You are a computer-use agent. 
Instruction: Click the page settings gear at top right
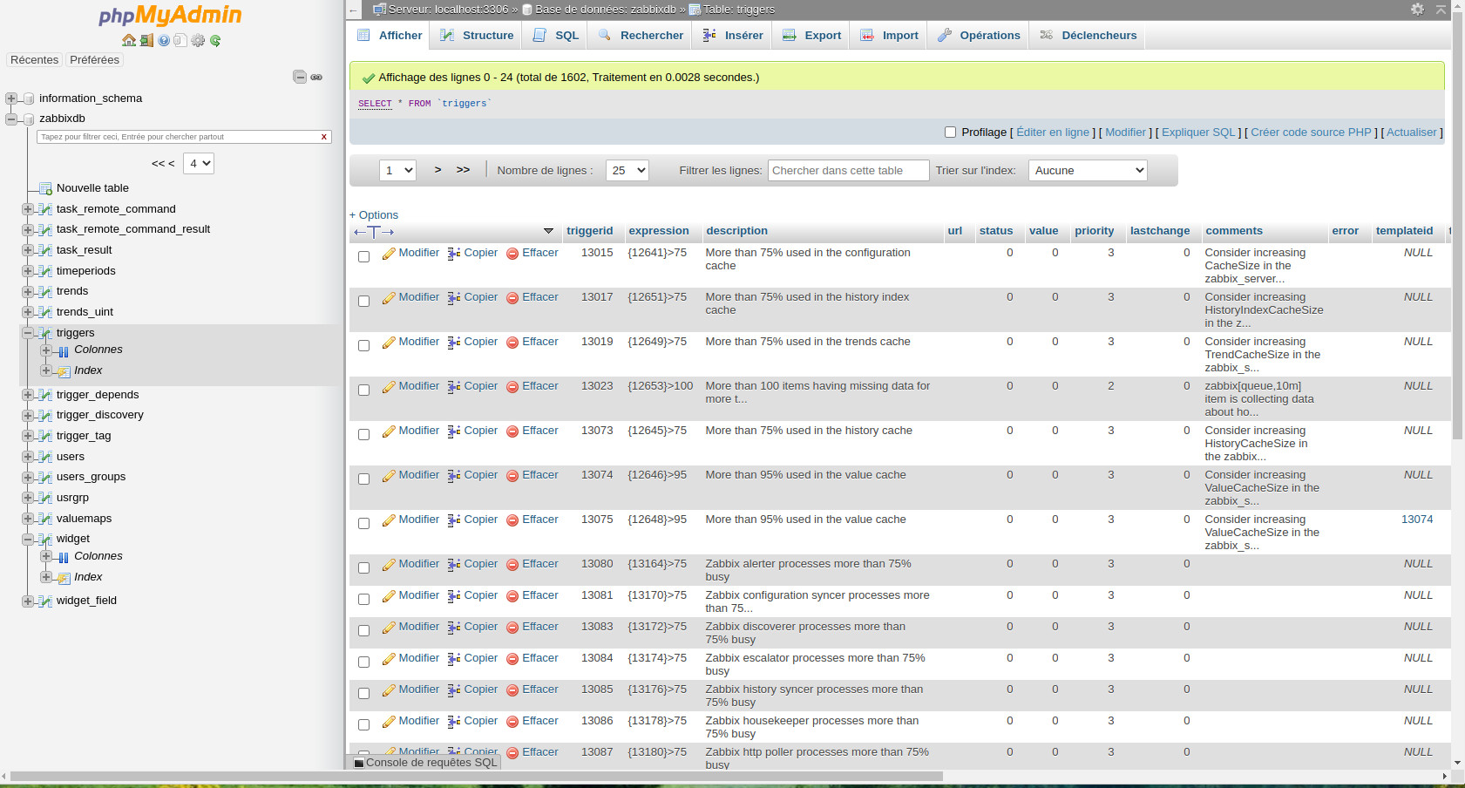click(x=1417, y=9)
